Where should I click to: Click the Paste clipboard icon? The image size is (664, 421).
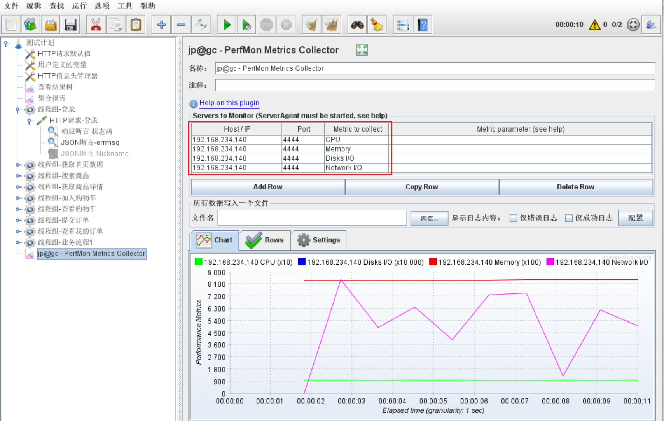(136, 25)
